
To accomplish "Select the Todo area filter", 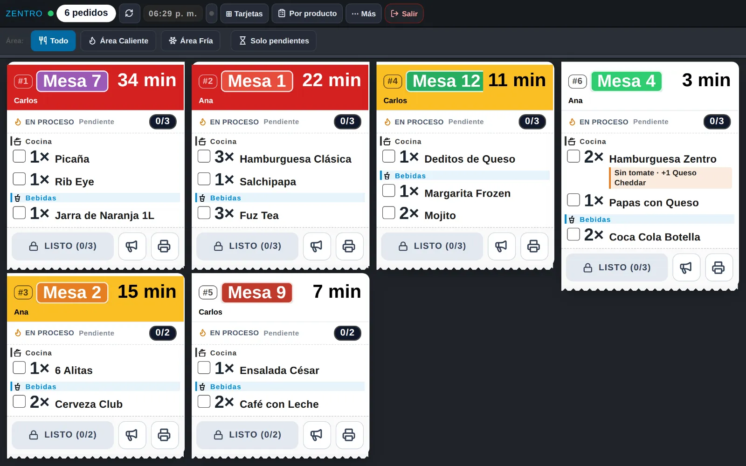I will (x=53, y=41).
